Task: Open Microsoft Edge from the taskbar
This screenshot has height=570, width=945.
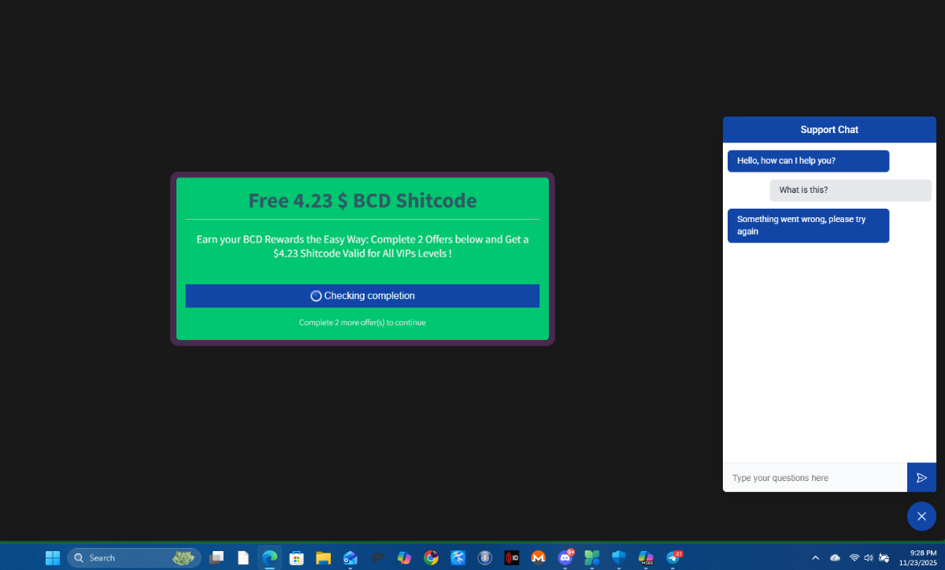Action: click(x=270, y=557)
